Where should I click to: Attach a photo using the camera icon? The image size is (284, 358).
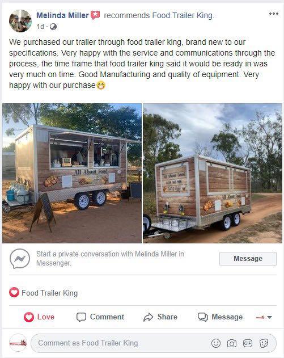pyautogui.click(x=231, y=343)
